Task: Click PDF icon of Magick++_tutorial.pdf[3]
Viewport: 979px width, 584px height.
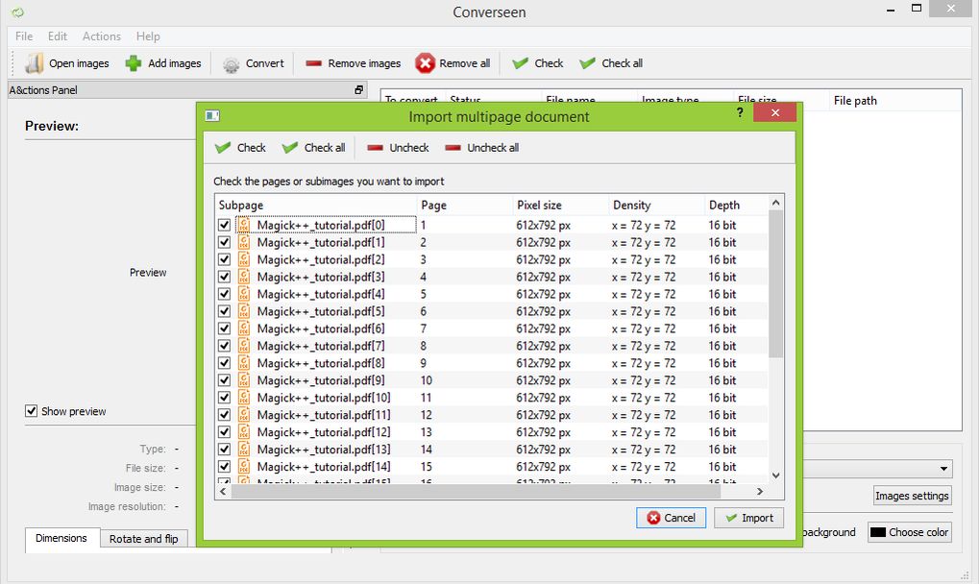Action: tap(243, 277)
